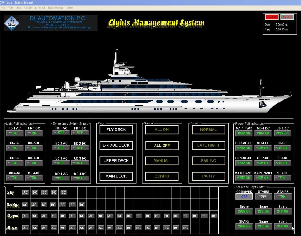301x236 pixels.
Task: Select the last DC cell in Upper row
Action: click(214, 216)
